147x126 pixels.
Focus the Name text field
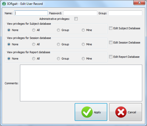pyautogui.click(x=31, y=13)
